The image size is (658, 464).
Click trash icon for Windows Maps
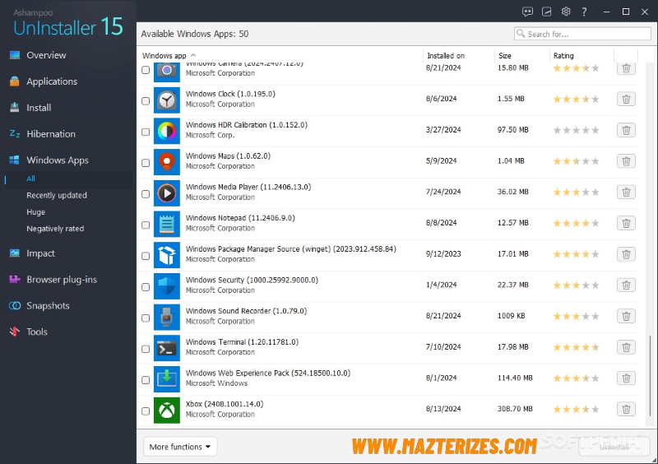point(626,161)
